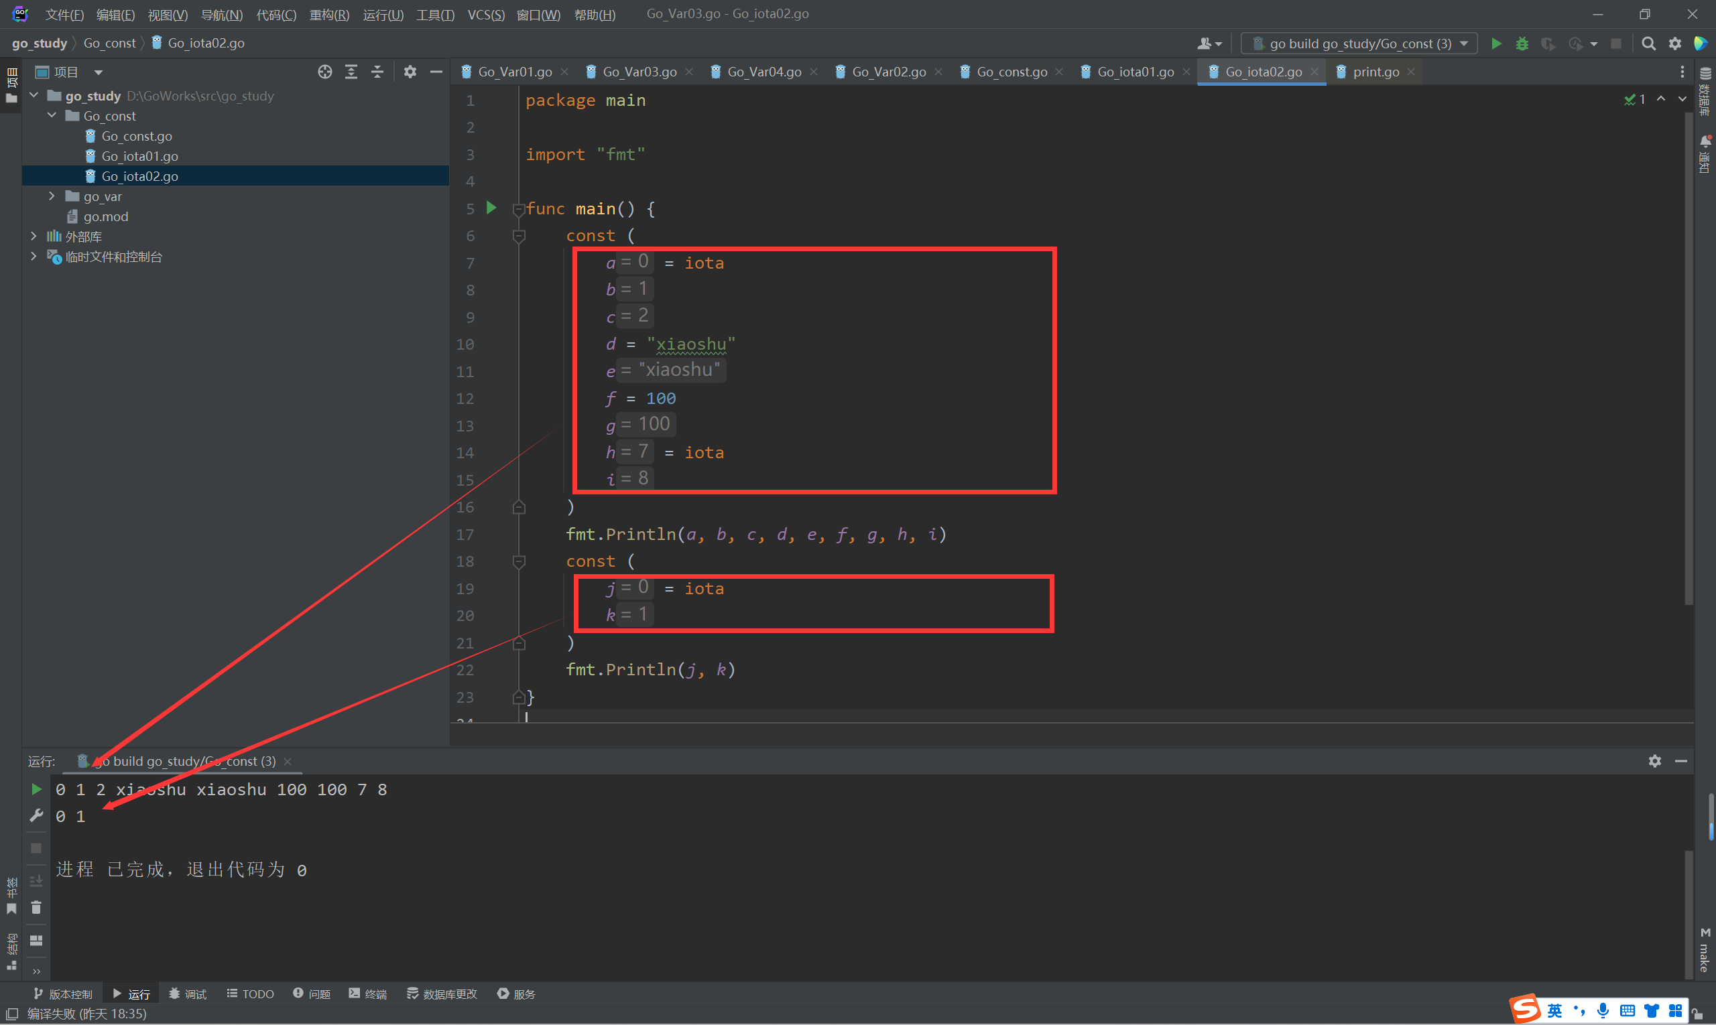The width and height of the screenshot is (1716, 1025).
Task: Switch to the Go_const.go tab
Action: [1012, 72]
